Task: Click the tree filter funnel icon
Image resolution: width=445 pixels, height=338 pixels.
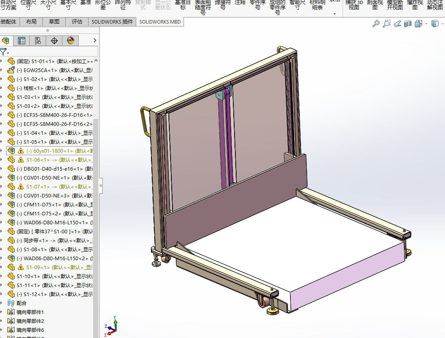Action: pos(3,52)
